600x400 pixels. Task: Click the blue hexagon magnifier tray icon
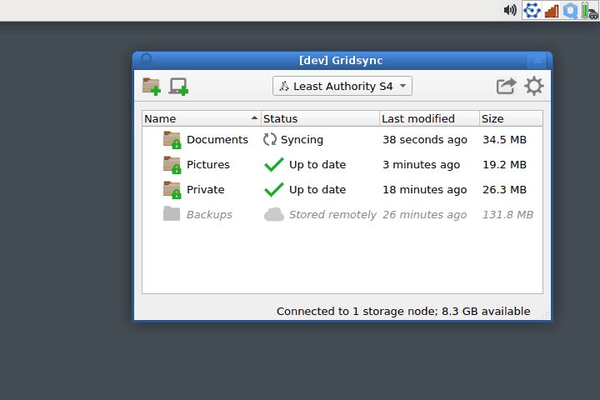[570, 11]
